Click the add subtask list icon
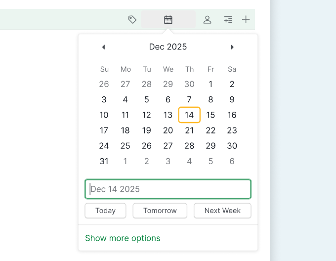The width and height of the screenshot is (336, 261). click(228, 20)
